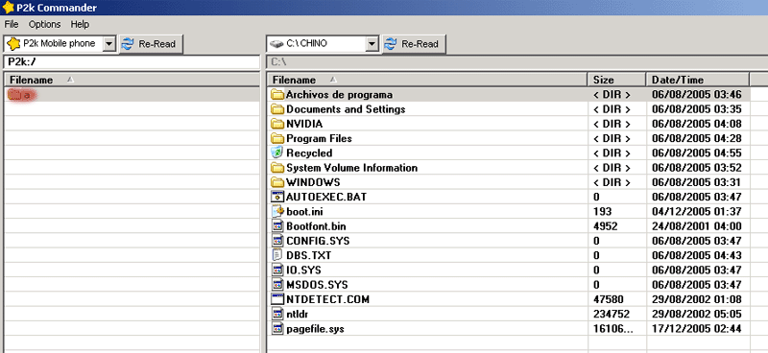
Task: Click the truncated size 16106... of pagefile.sys
Action: pyautogui.click(x=612, y=328)
